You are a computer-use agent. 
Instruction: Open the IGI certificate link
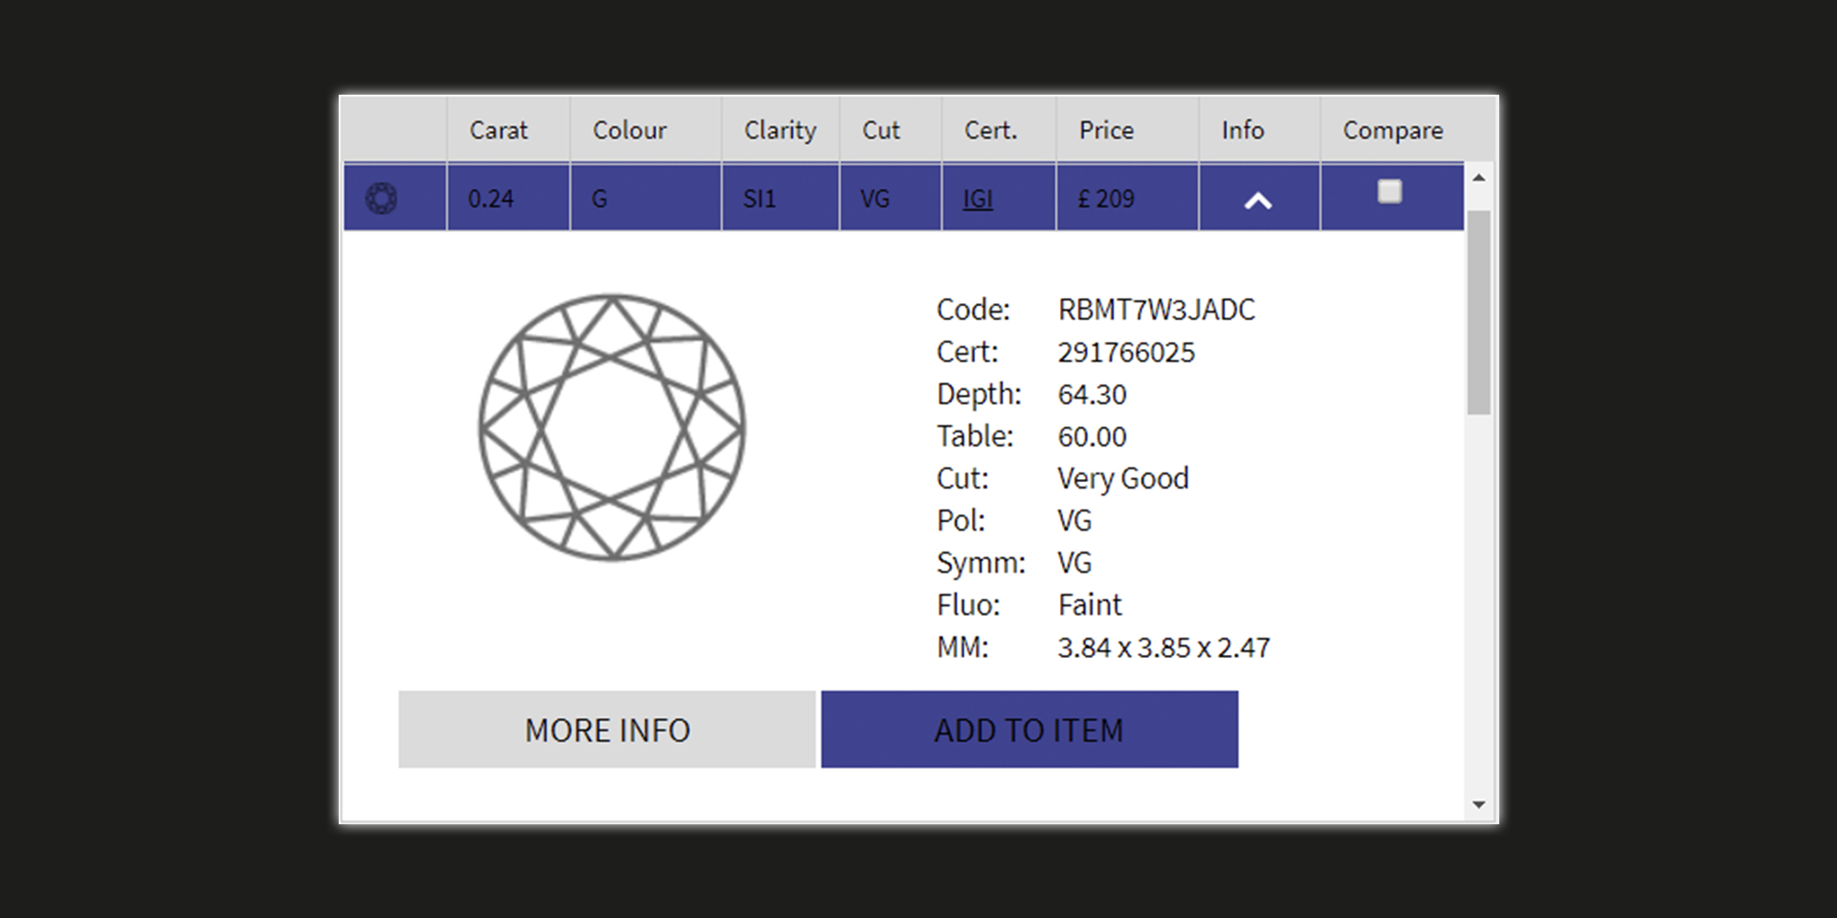(x=977, y=199)
